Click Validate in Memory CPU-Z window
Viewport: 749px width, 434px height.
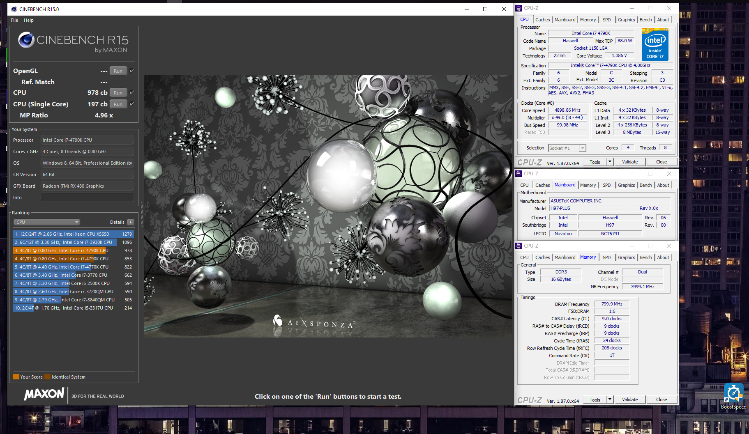tap(630, 400)
